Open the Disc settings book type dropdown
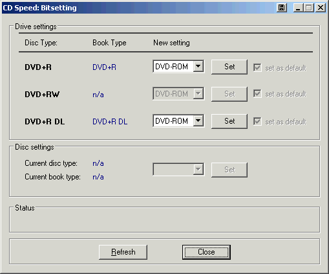Viewport: 329px width, 274px height. point(178,169)
